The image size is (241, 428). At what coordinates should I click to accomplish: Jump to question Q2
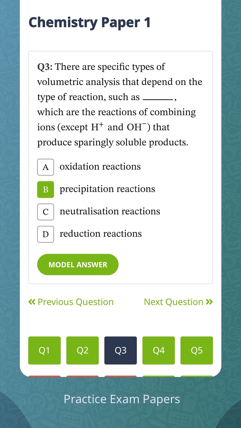tap(83, 350)
